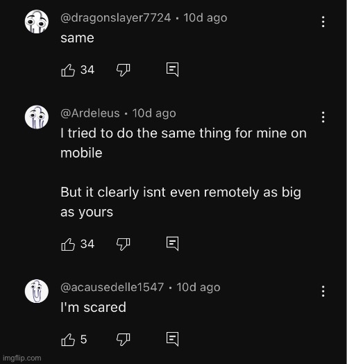Open more options for dragonslayer7724's comment
Viewport: 347px width, 364px height.
pos(323,22)
